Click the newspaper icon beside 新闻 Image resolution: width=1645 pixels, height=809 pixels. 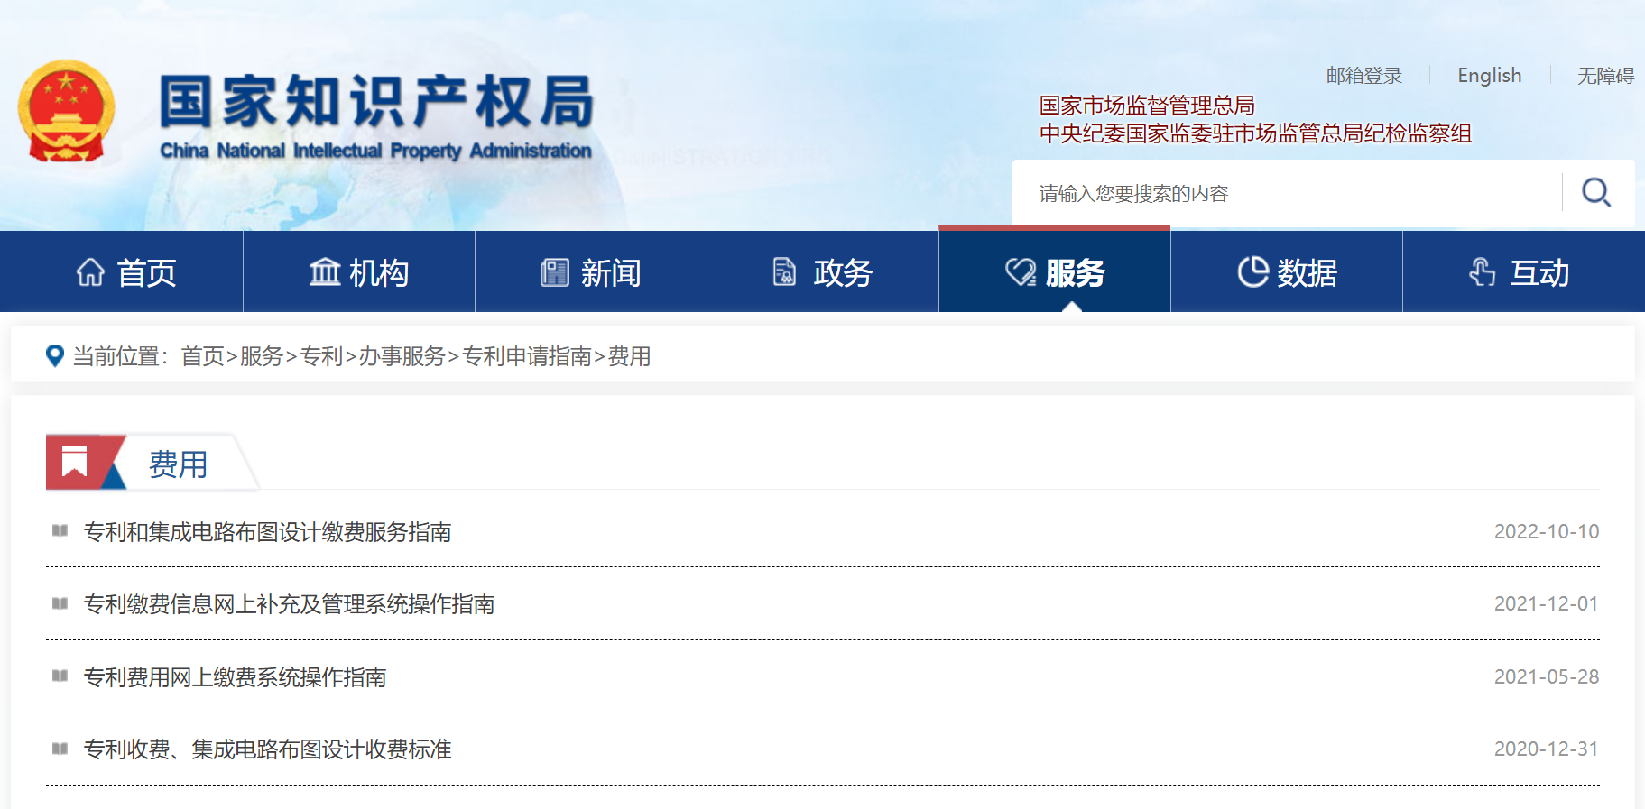pyautogui.click(x=554, y=271)
